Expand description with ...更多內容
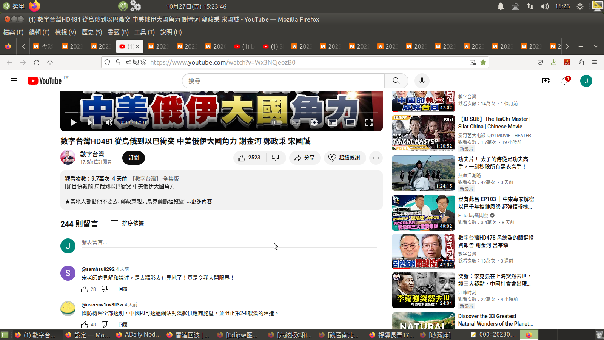Viewport: 604px width, 340px height. coord(199,201)
